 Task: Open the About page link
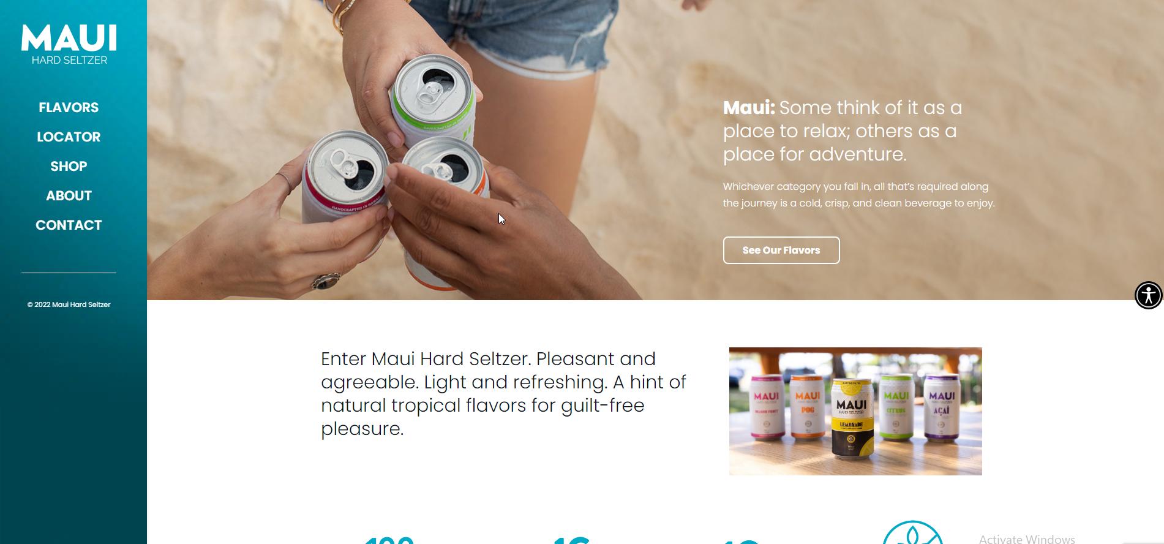pyautogui.click(x=69, y=195)
